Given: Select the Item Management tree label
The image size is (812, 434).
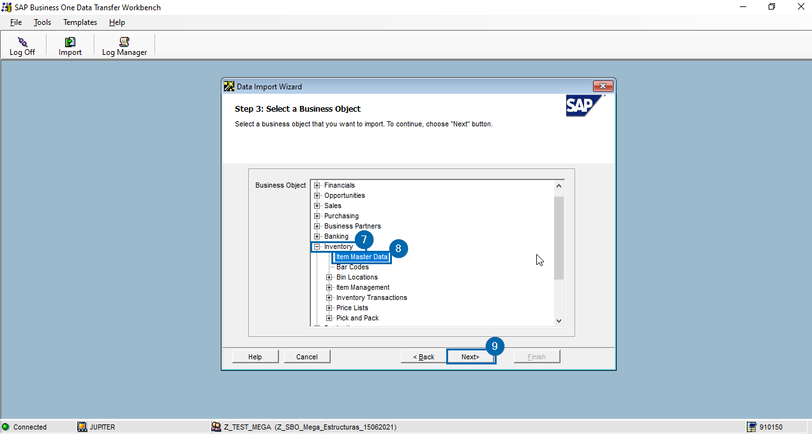Looking at the screenshot, I should coord(363,287).
